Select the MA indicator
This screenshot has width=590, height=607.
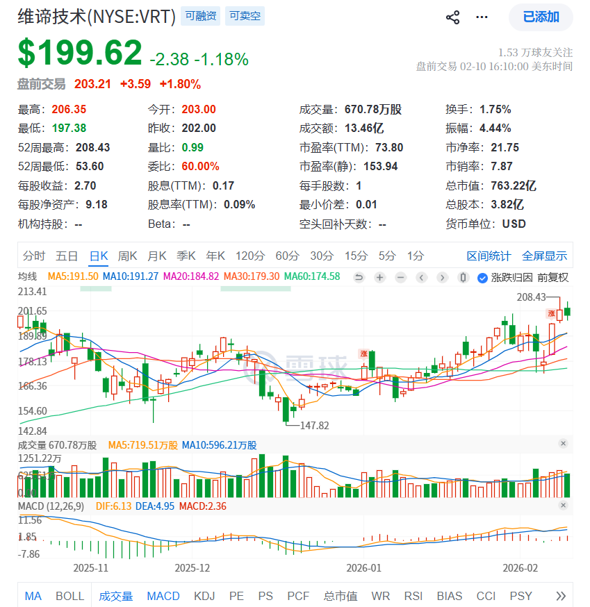tap(33, 596)
